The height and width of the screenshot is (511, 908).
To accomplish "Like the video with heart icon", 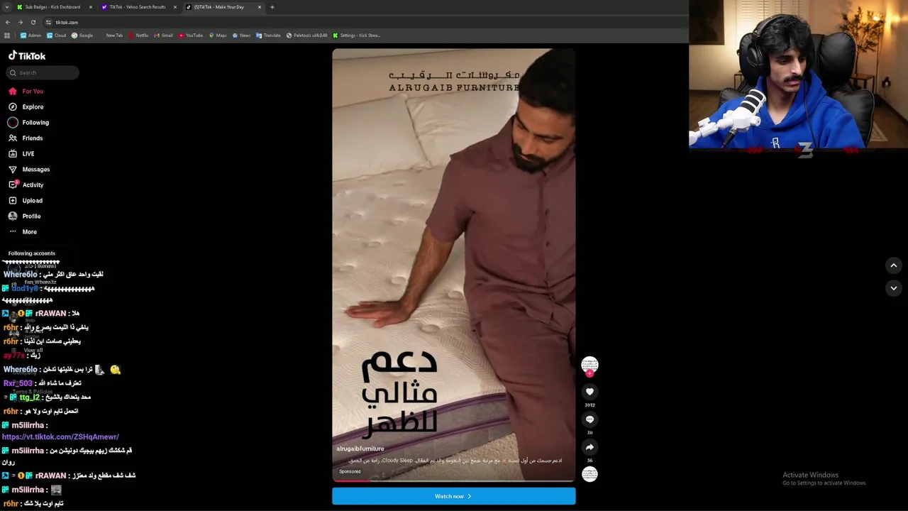I will coord(589,391).
